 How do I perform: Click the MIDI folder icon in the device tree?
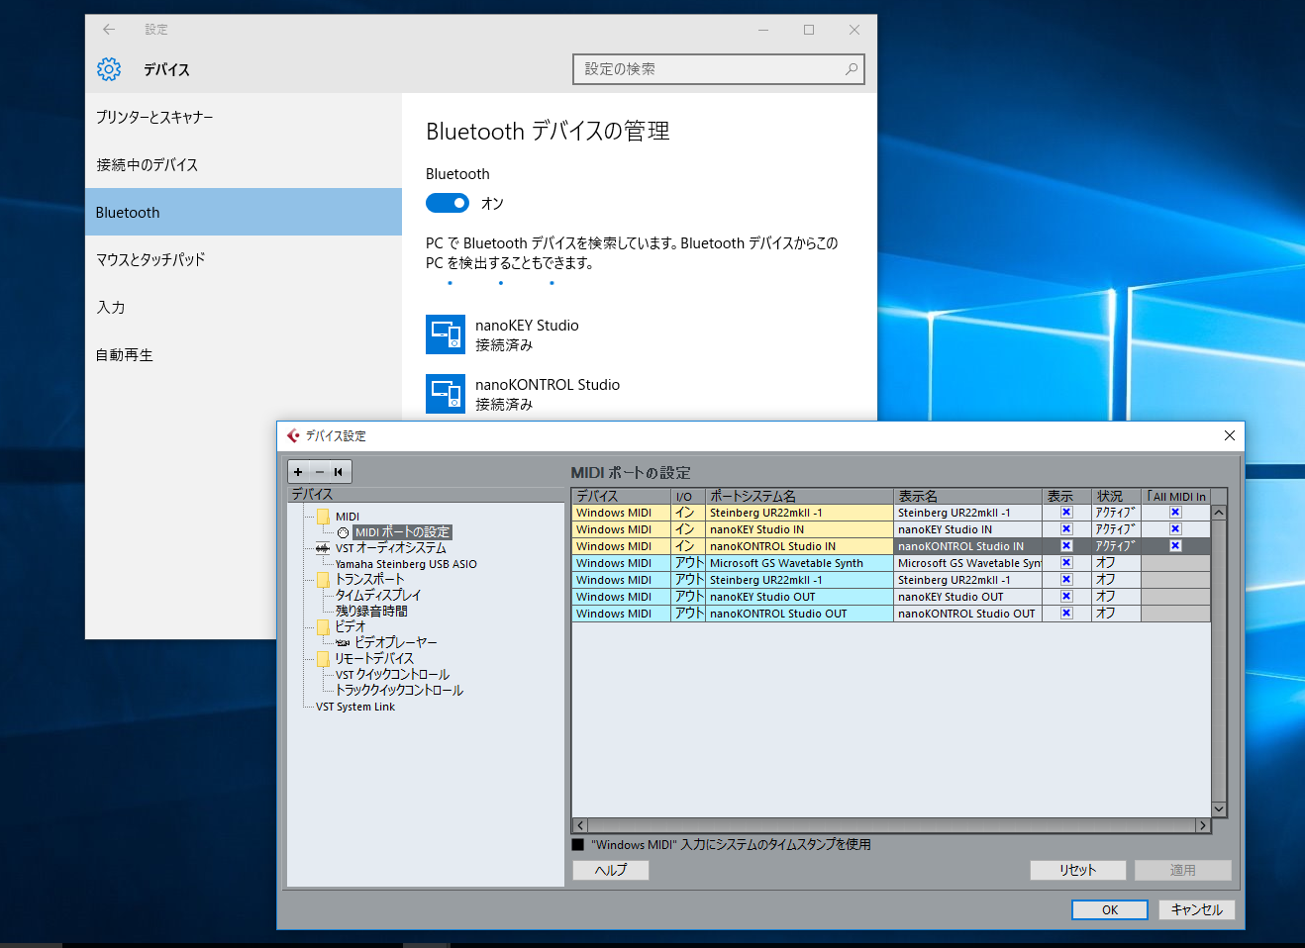point(323,517)
